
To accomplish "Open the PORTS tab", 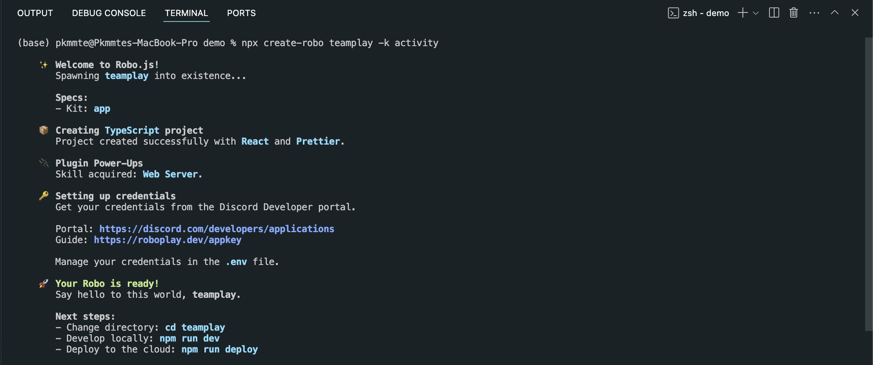I will tap(242, 13).
